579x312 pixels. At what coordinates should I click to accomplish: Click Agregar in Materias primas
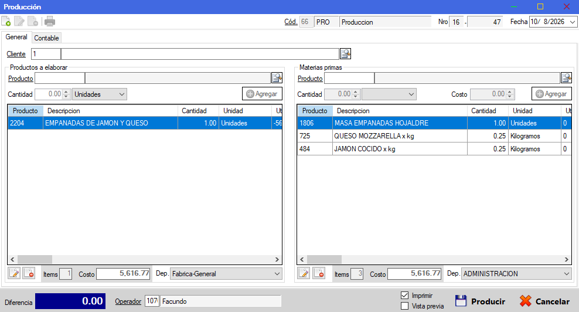(x=551, y=94)
